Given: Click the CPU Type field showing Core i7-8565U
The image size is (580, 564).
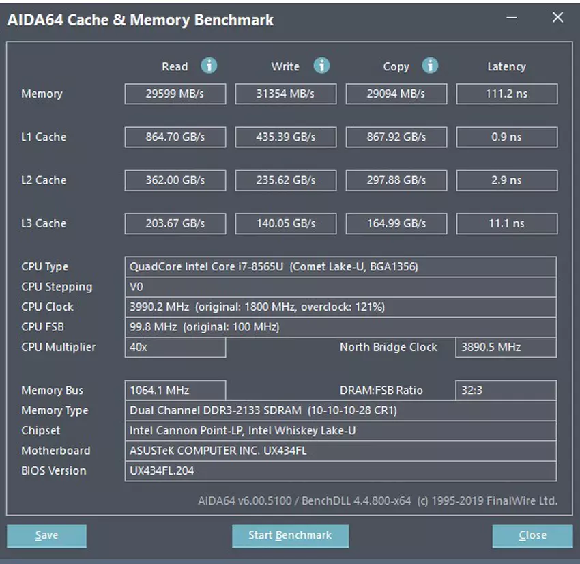Looking at the screenshot, I should pos(340,267).
